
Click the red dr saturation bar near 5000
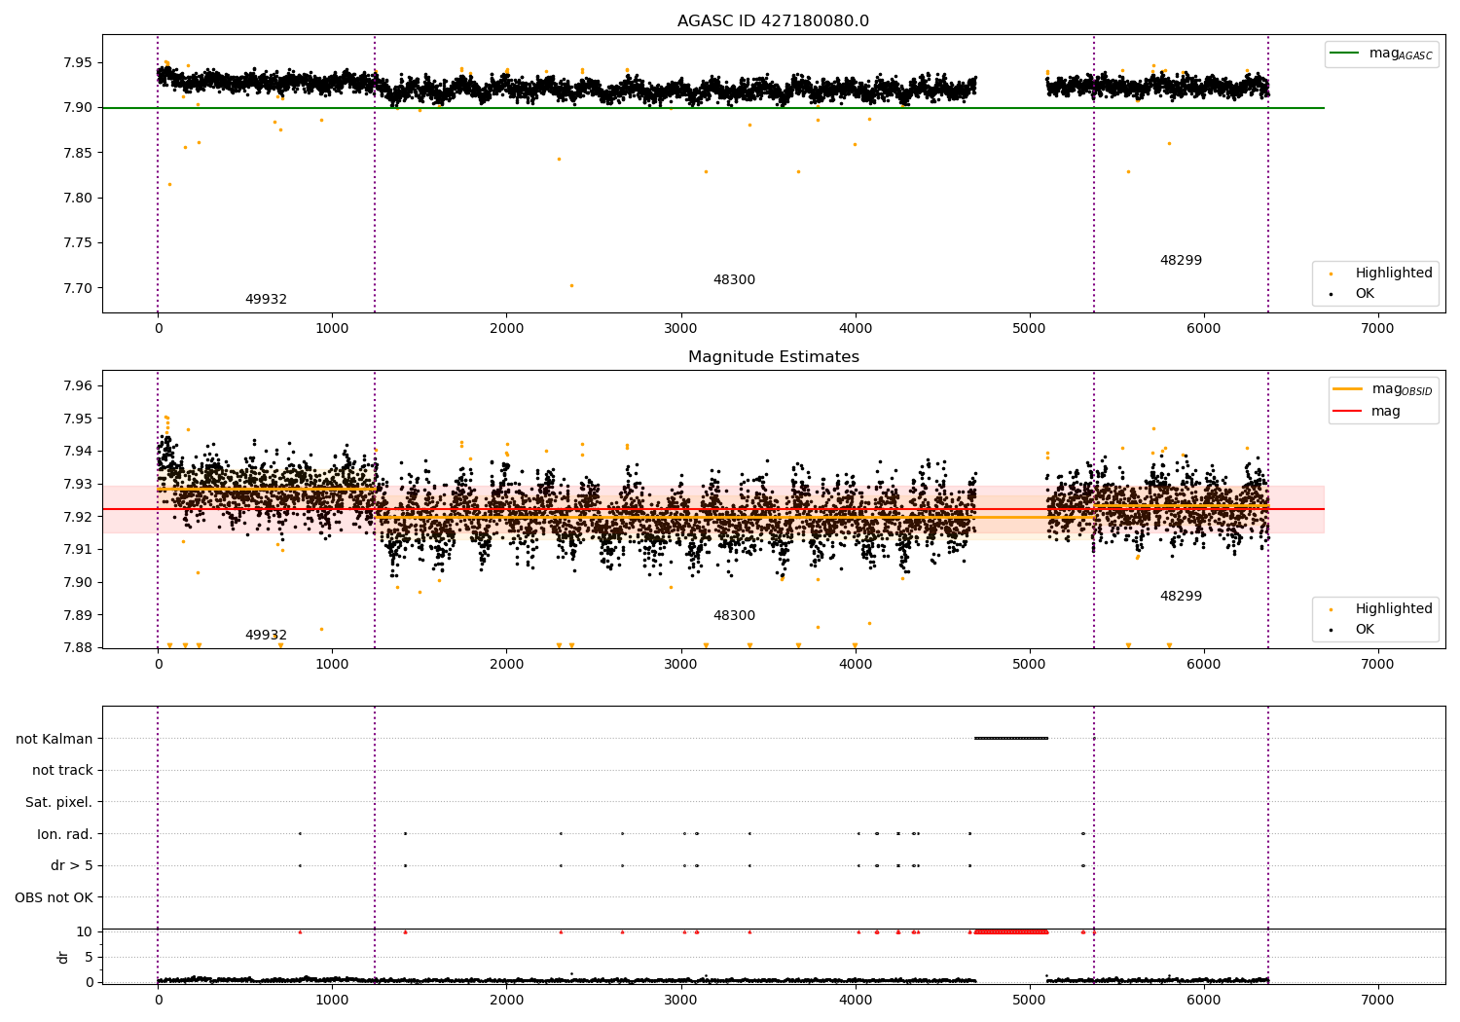1011,931
